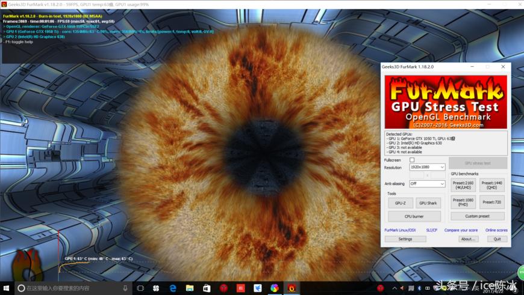Open Task View from the taskbar
Screen dimensions: 524x295
[x=140, y=288]
